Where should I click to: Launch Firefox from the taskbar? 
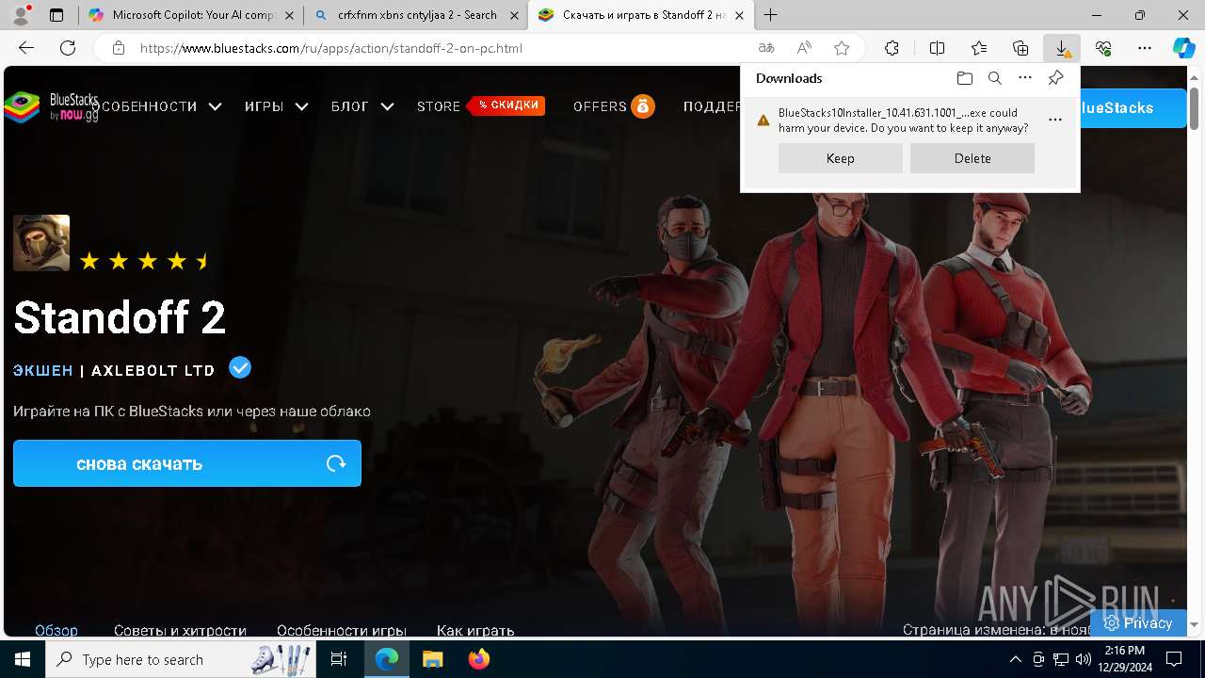point(478,659)
